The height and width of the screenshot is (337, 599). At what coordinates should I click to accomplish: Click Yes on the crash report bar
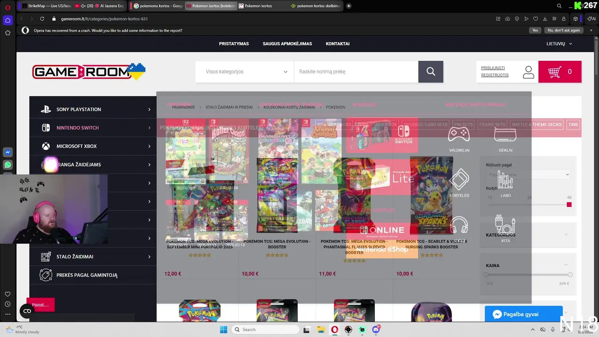click(535, 30)
